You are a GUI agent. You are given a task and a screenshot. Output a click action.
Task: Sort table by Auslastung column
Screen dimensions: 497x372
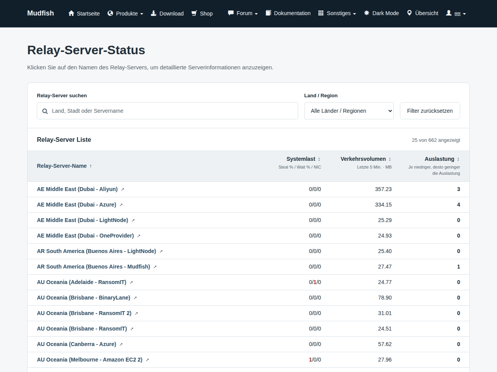[x=442, y=159]
